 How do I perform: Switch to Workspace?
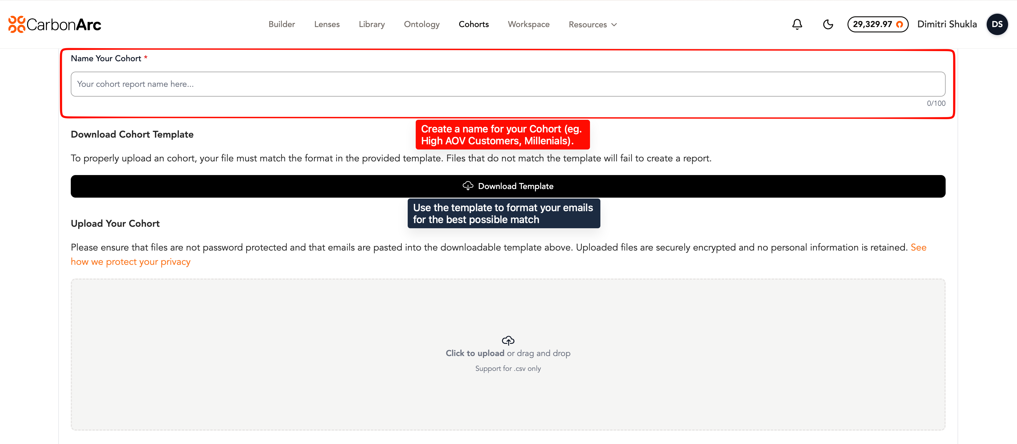(x=528, y=24)
